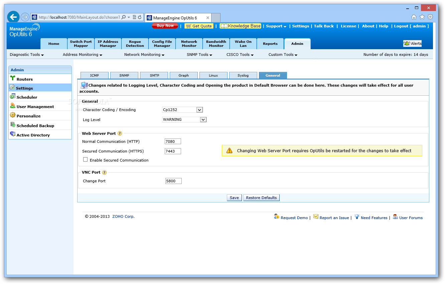The image size is (445, 284).
Task: Click the Need Features lightbulb icon
Action: (x=357, y=217)
